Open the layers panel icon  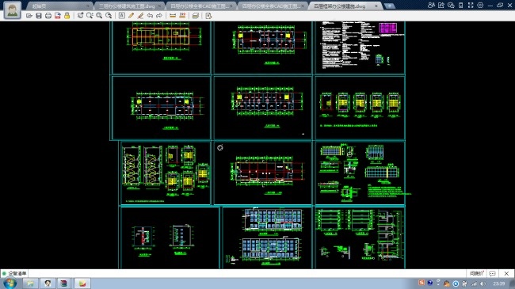(196, 15)
